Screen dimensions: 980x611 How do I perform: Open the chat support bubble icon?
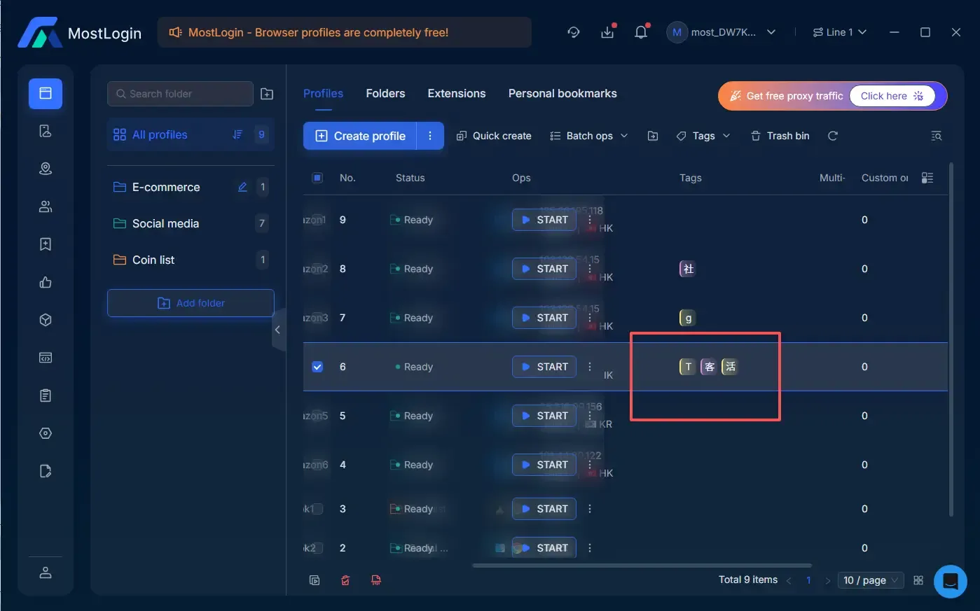(x=950, y=580)
